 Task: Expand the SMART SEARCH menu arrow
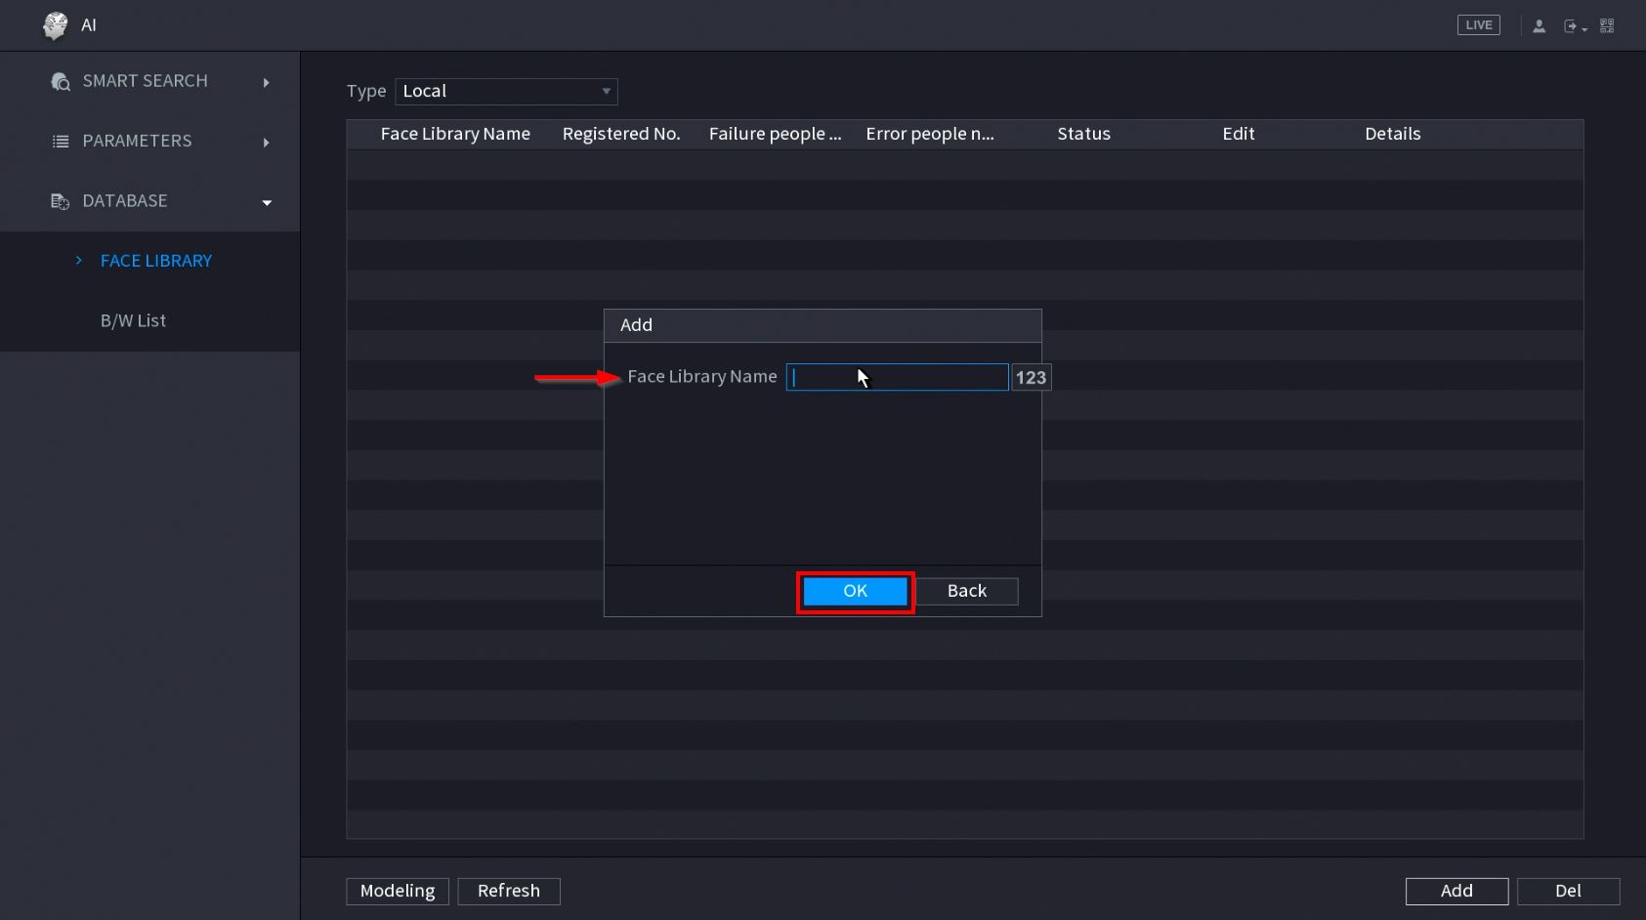(266, 83)
